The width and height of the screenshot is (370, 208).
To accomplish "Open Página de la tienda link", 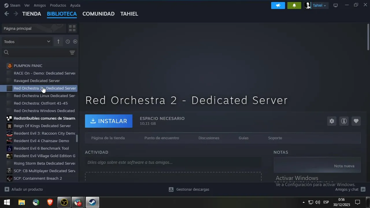I will 108,138.
